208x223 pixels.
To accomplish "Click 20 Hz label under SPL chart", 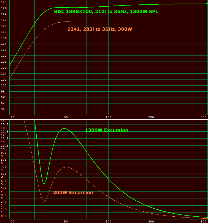I will click(x=13, y=117).
